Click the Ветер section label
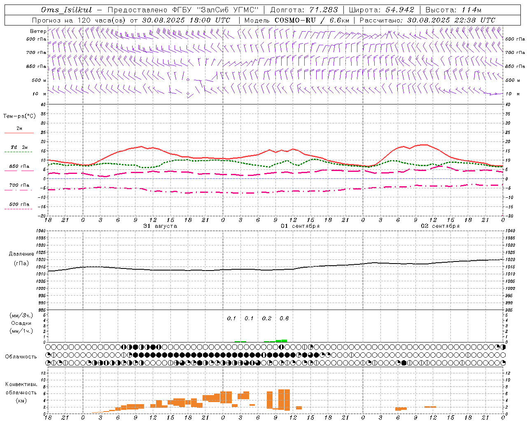Viewport: 527px width, 421px height. click(38, 31)
